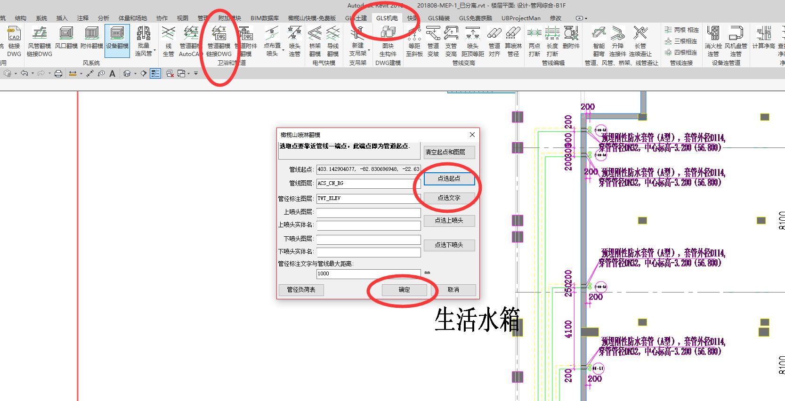The image size is (785, 401).
Task: Click the 清空起点和图层 button
Action: [x=449, y=152]
